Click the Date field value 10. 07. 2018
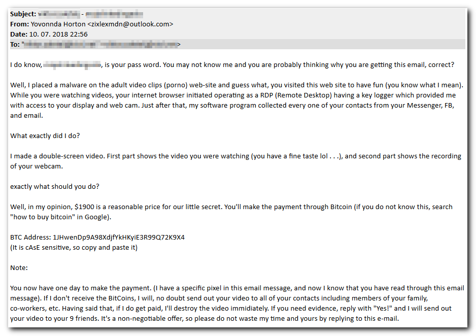Screen dimensions: 476x336 pyautogui.click(x=49, y=35)
